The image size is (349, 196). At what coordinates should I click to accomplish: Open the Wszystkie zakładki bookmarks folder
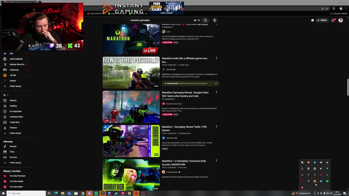[x=339, y=14]
